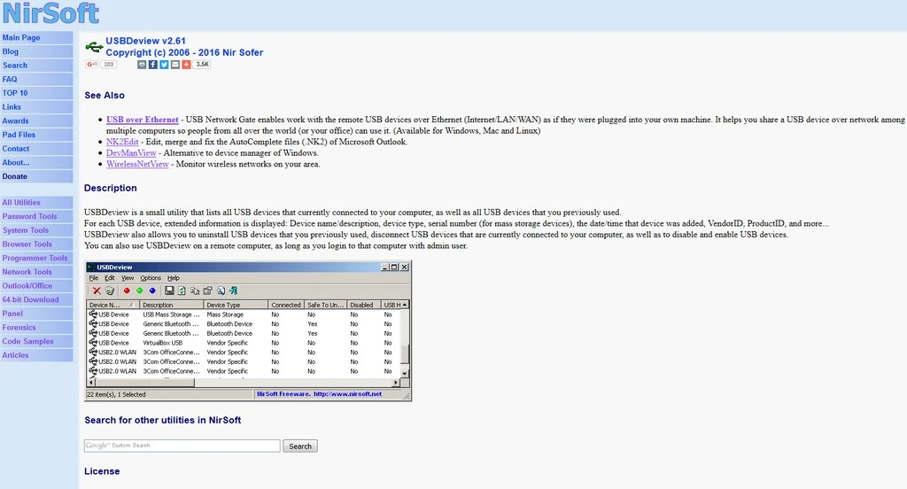Open FAQ in the sidebar
This screenshot has width=907, height=489.
tap(36, 79)
